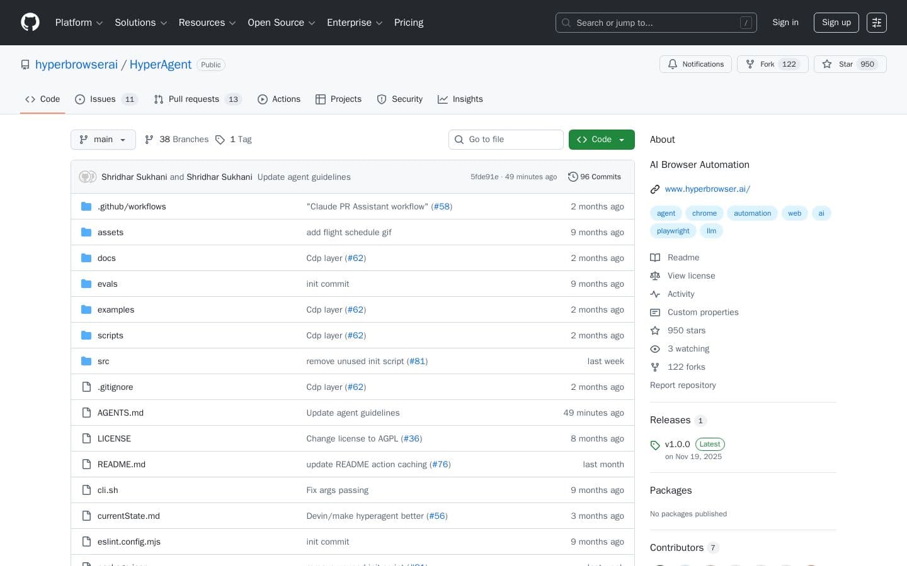The width and height of the screenshot is (907, 566).
Task: Open the .github/workflows folder icon
Action: coord(86,206)
